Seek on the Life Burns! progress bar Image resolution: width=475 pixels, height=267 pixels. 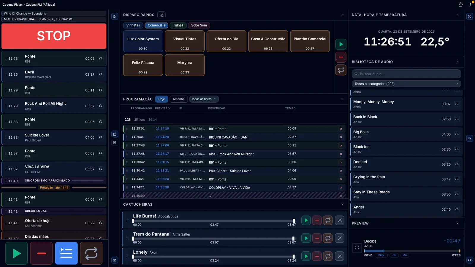213,221
